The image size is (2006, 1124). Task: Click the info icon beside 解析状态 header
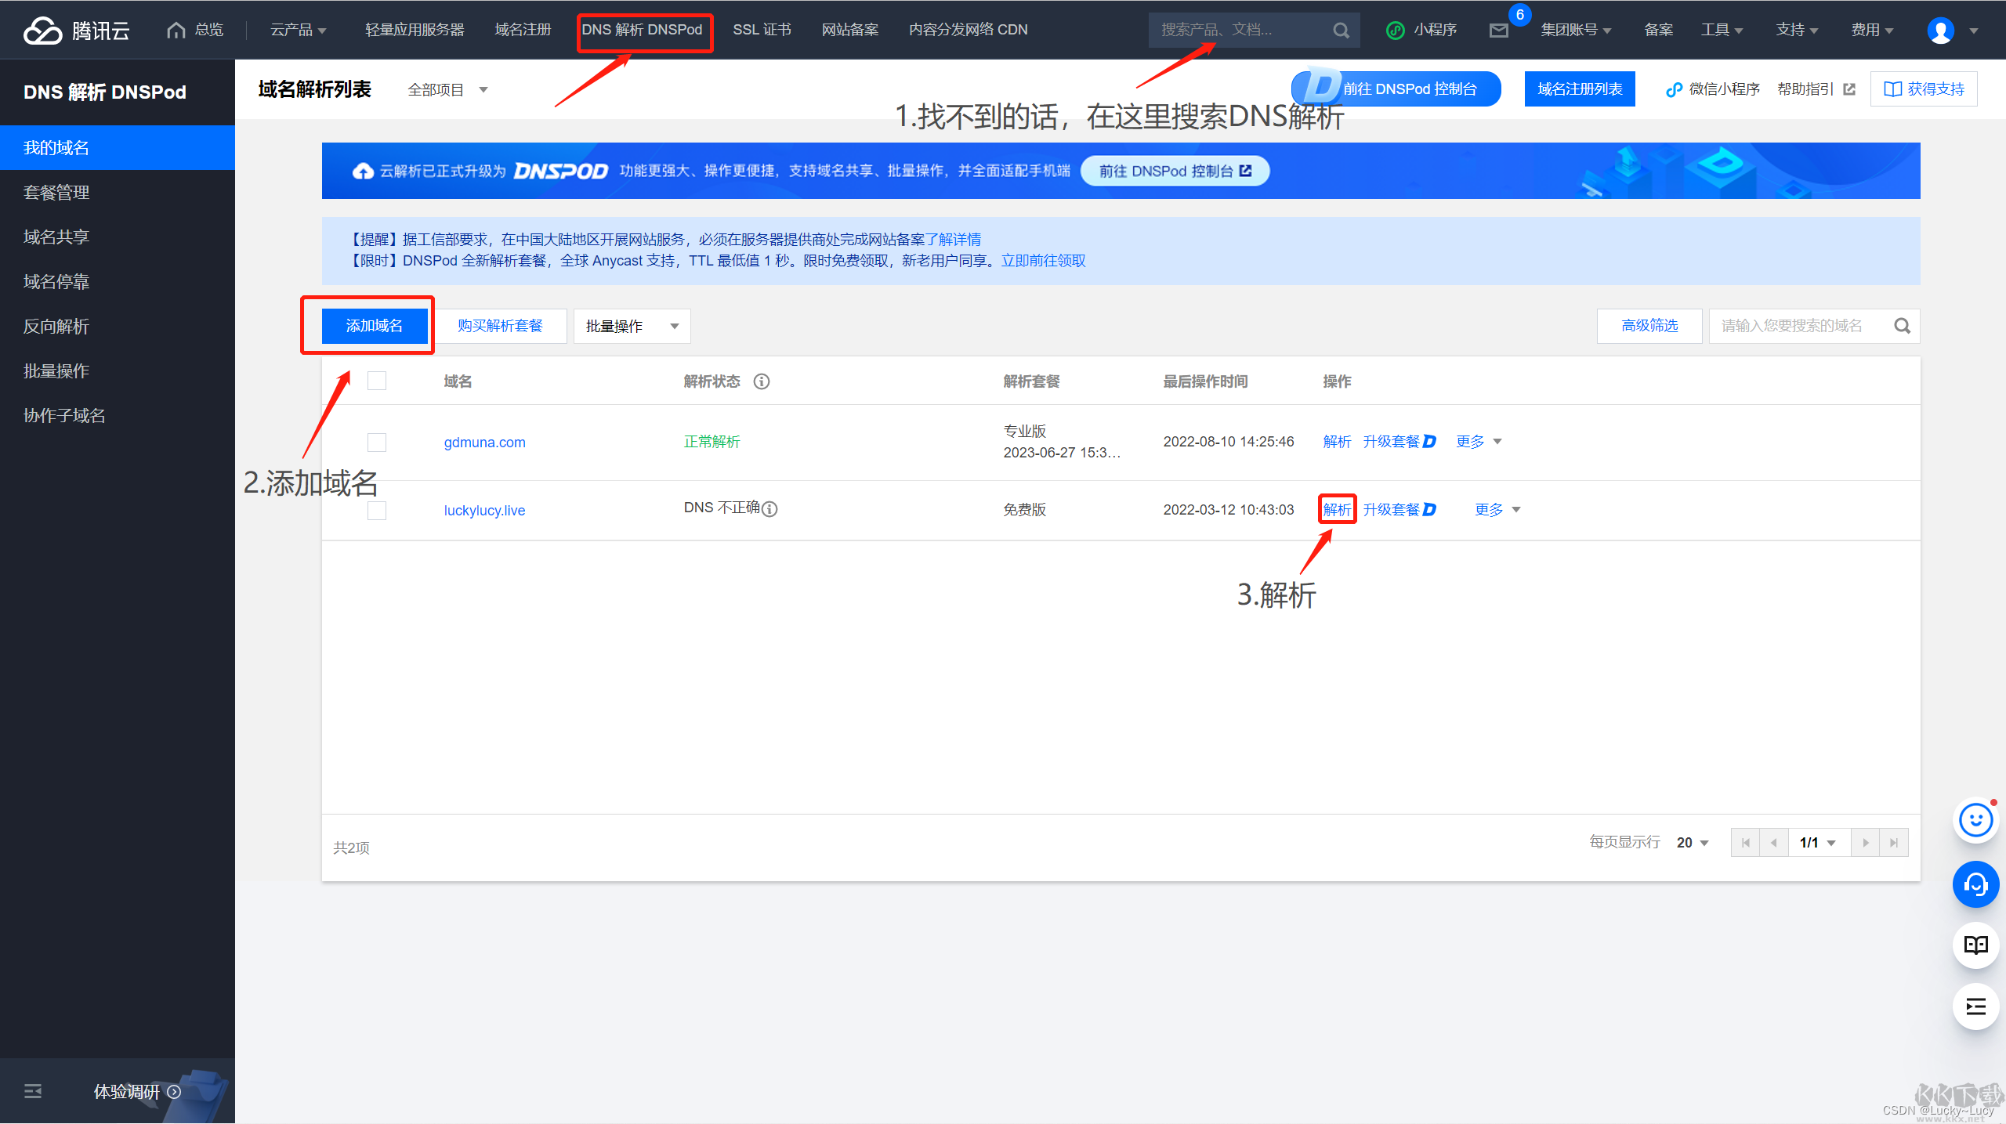pyautogui.click(x=761, y=381)
